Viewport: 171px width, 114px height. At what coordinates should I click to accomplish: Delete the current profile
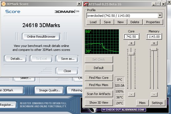click(135, 22)
